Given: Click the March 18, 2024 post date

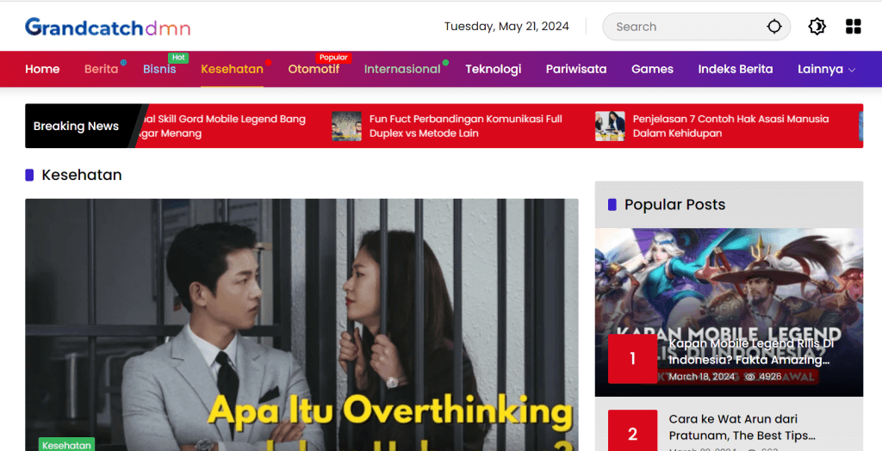Looking at the screenshot, I should (x=701, y=377).
